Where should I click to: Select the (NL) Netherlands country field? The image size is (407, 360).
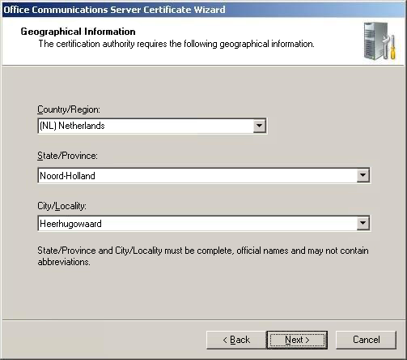[152, 126]
